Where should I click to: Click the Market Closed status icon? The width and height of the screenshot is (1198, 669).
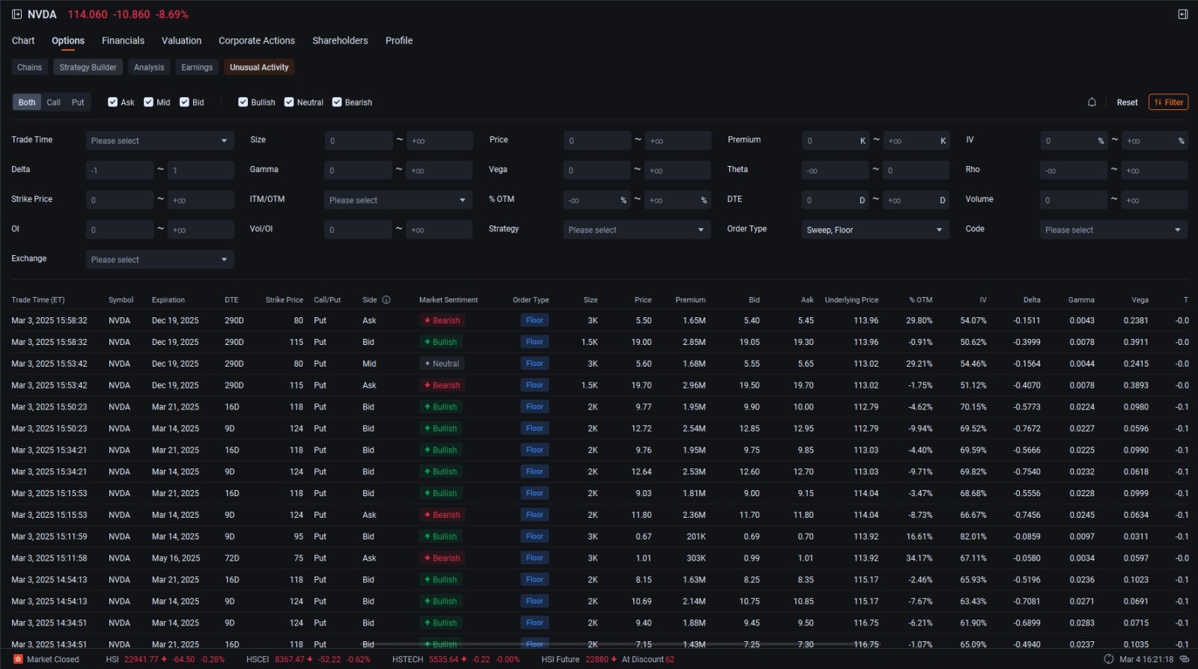click(18, 659)
